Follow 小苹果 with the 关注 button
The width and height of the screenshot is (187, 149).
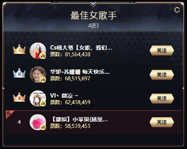click(162, 122)
